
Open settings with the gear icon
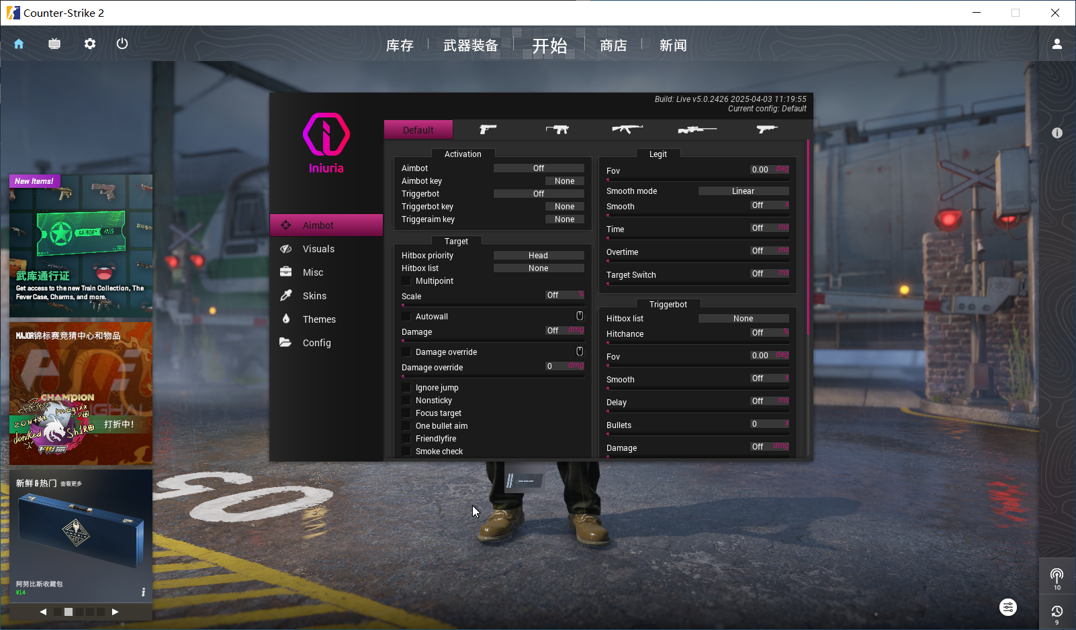pyautogui.click(x=90, y=44)
